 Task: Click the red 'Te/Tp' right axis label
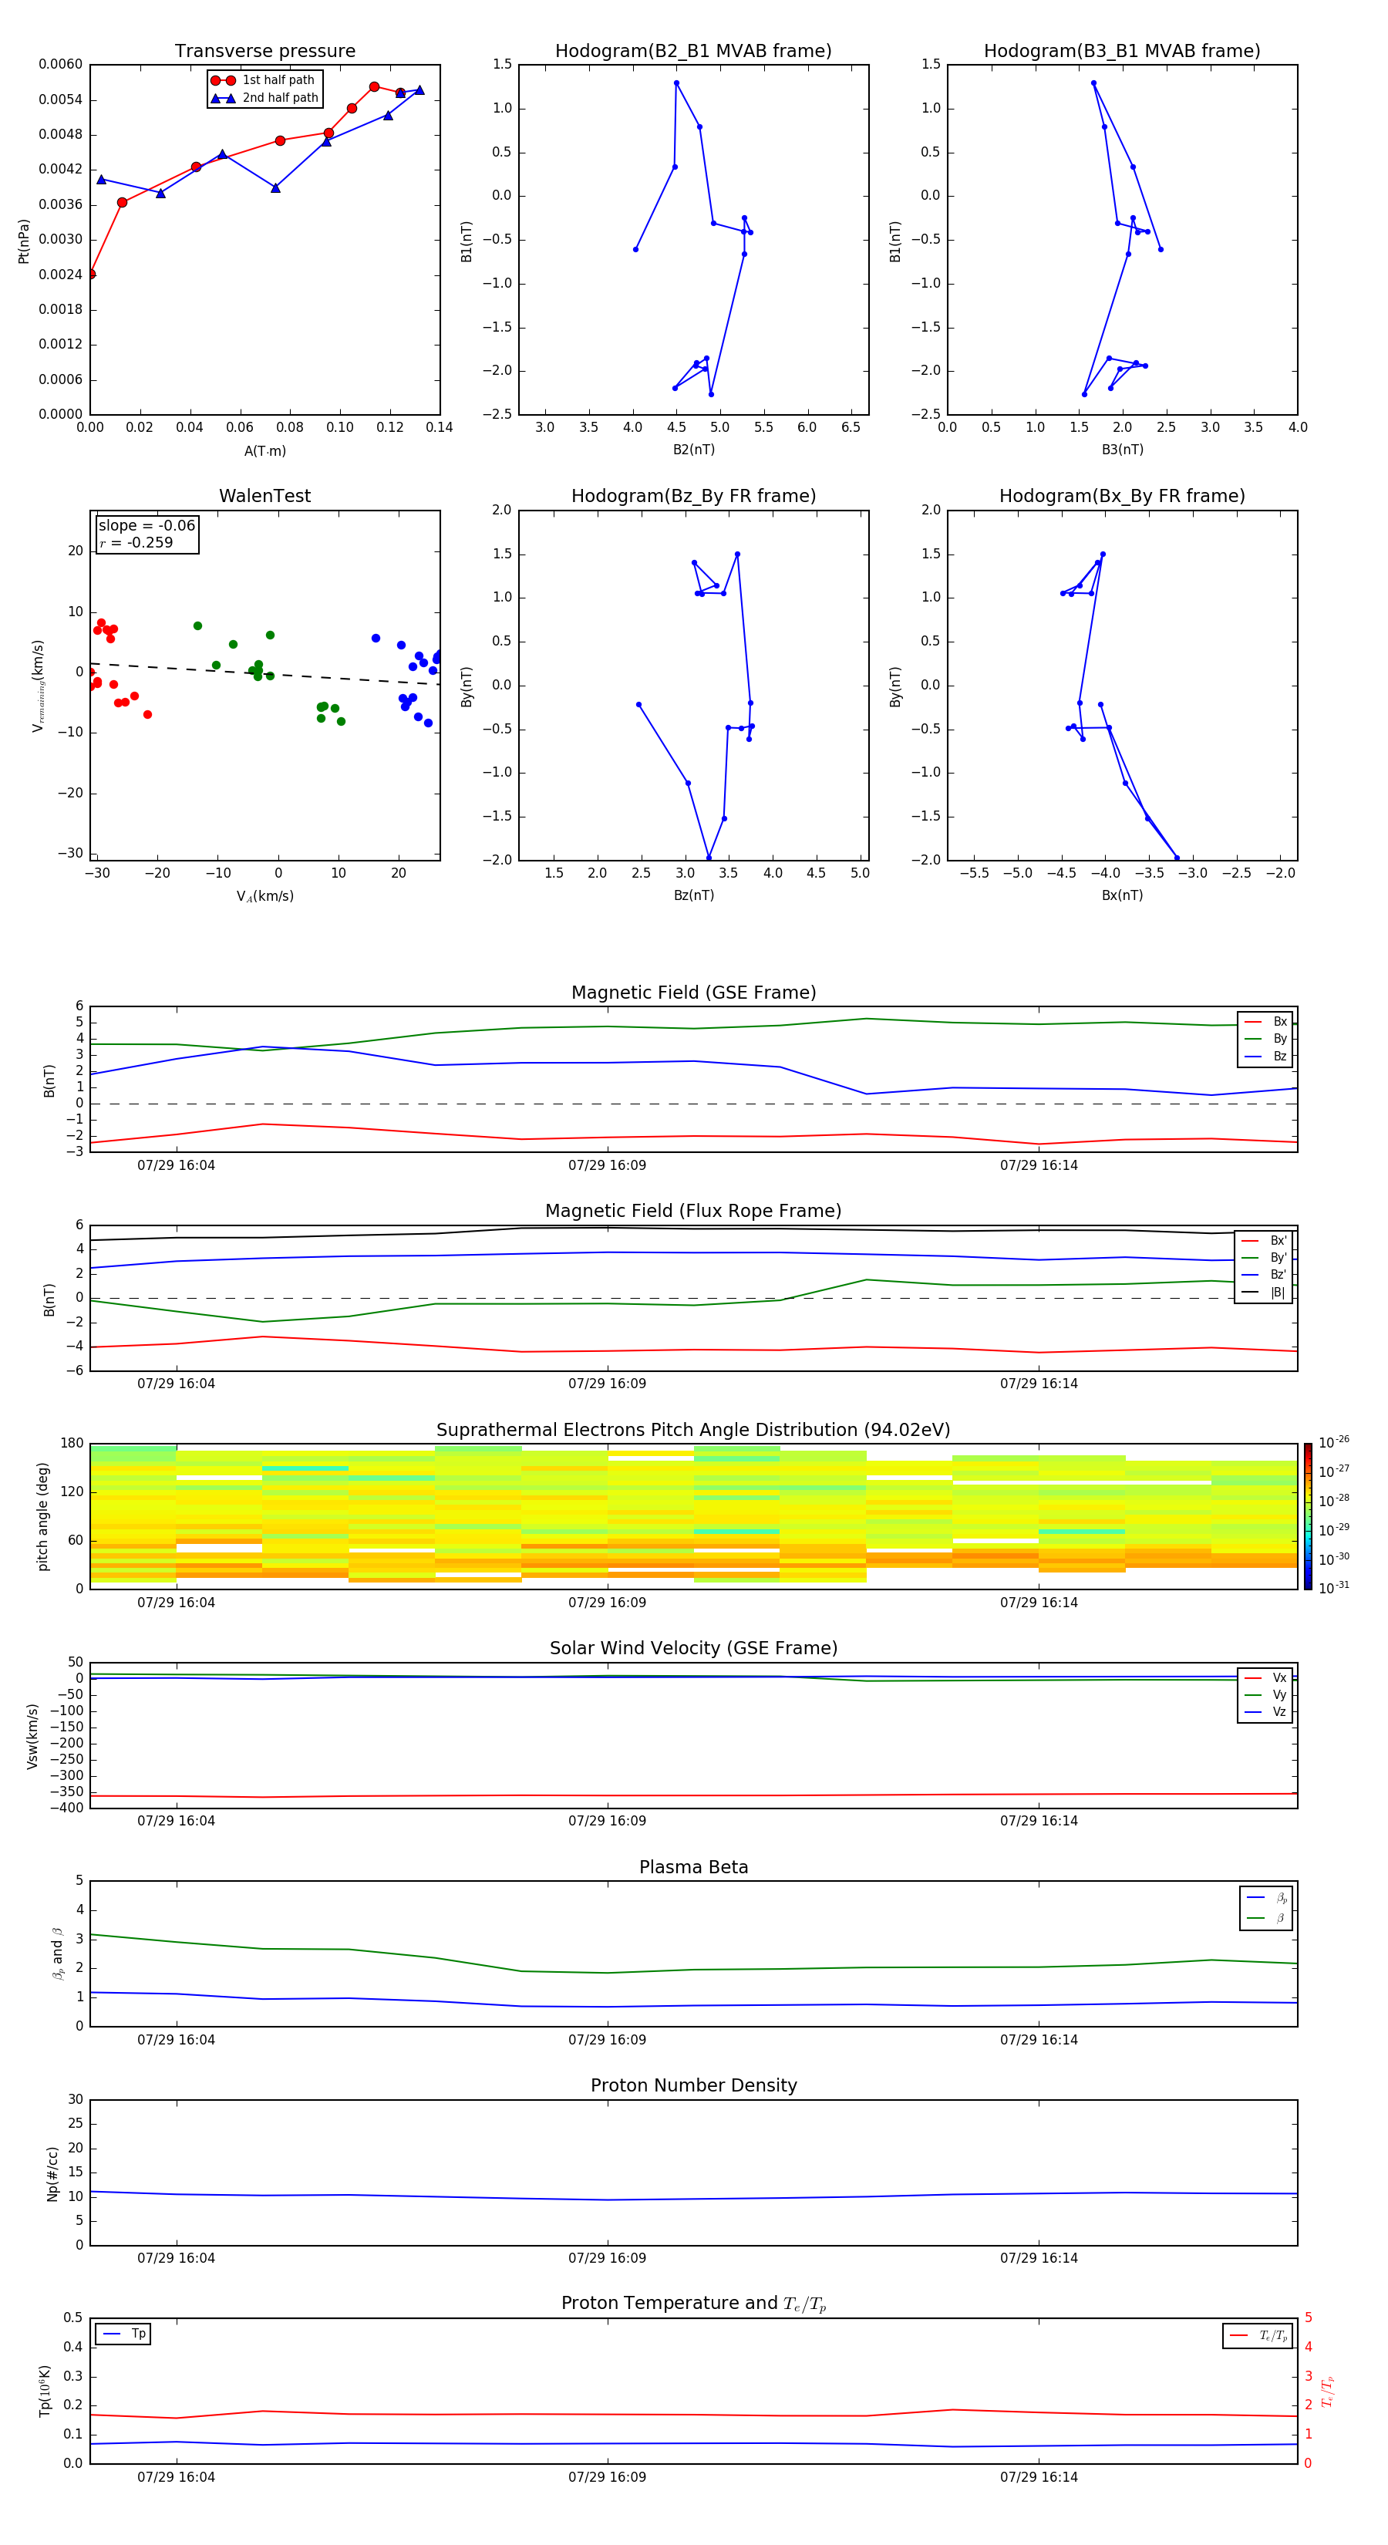[x=1329, y=2392]
